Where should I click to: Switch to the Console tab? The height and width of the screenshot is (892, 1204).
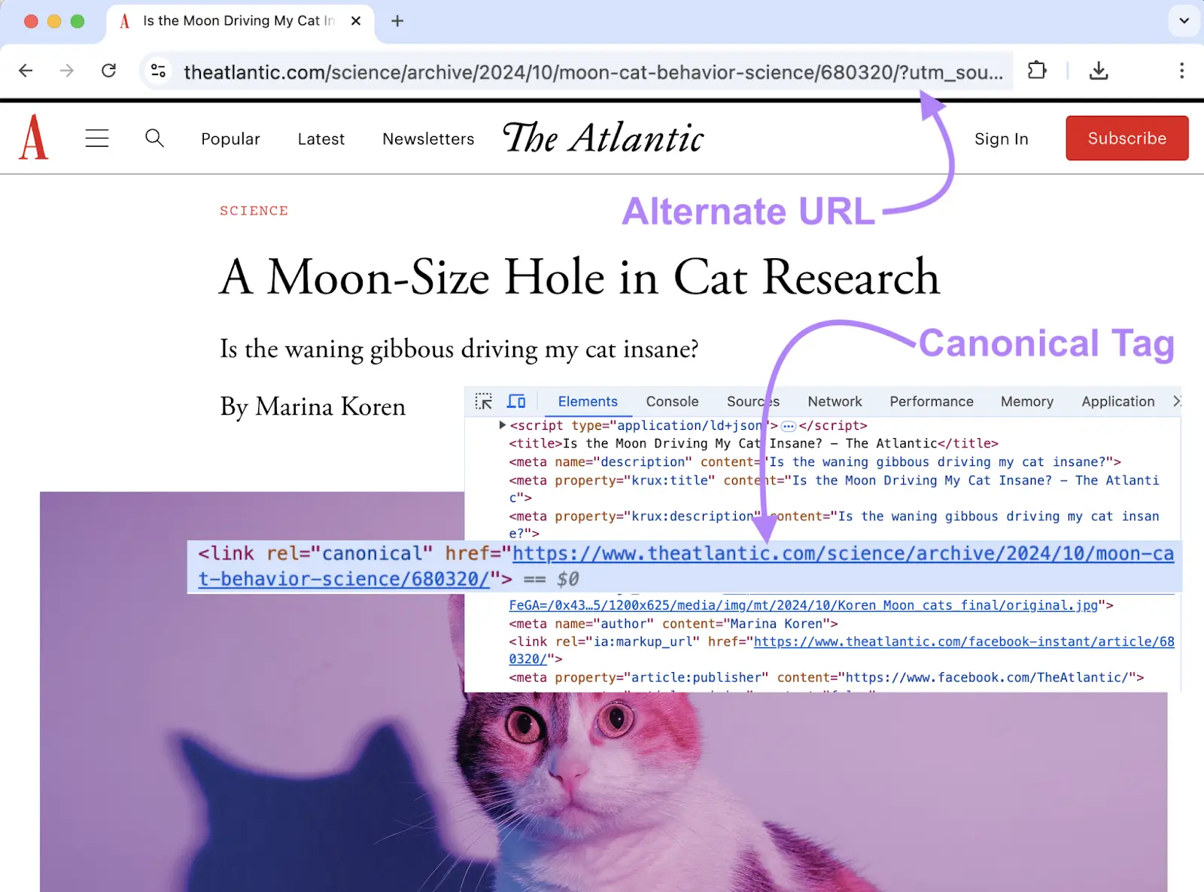671,401
